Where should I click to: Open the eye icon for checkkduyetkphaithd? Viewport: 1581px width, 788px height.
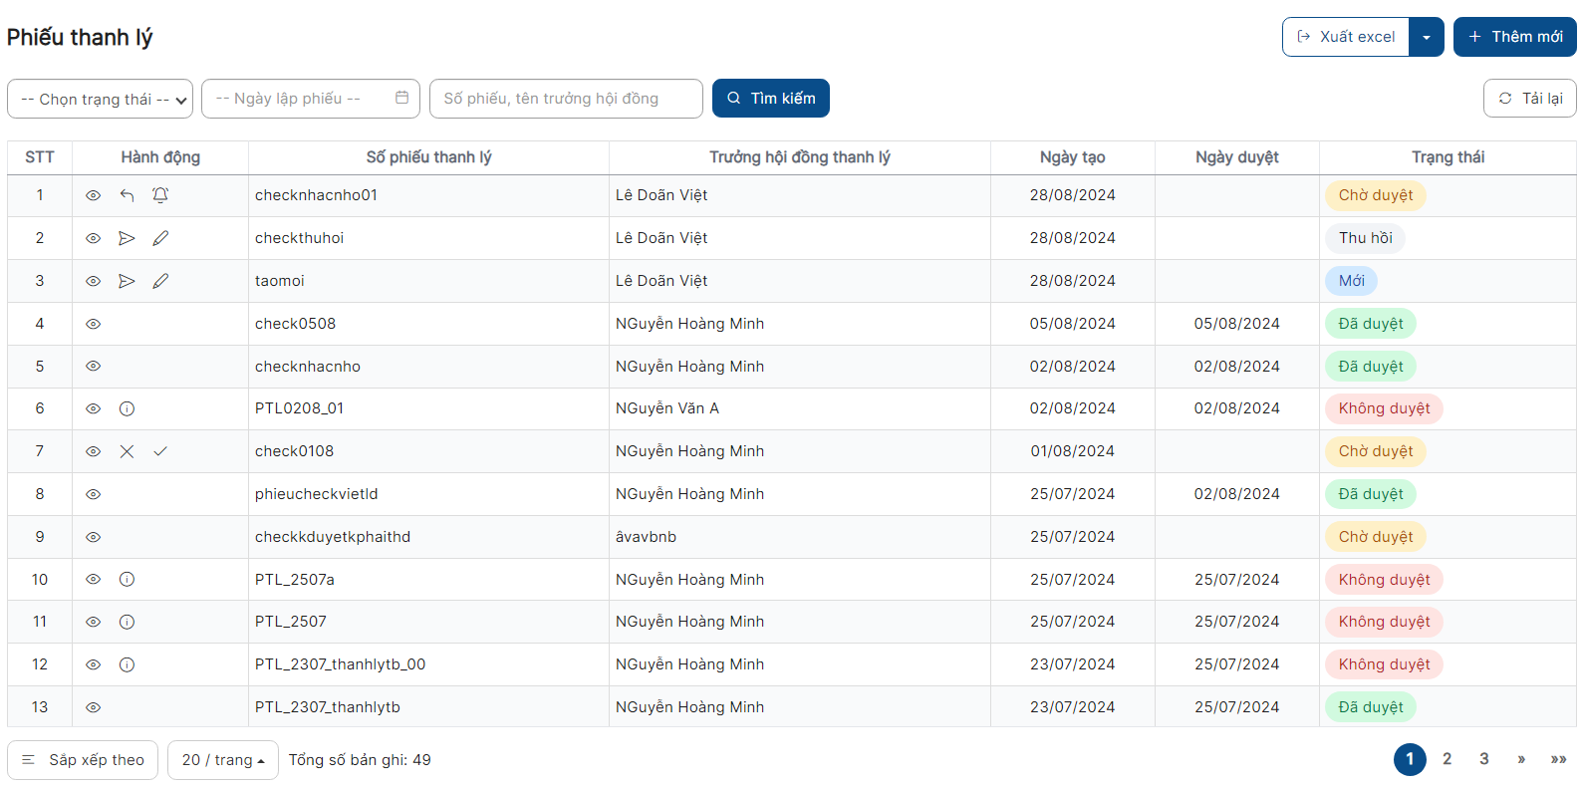click(93, 537)
